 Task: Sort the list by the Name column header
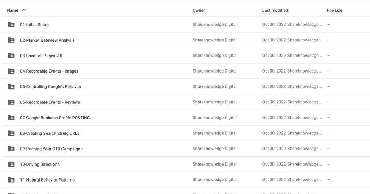[x=12, y=10]
